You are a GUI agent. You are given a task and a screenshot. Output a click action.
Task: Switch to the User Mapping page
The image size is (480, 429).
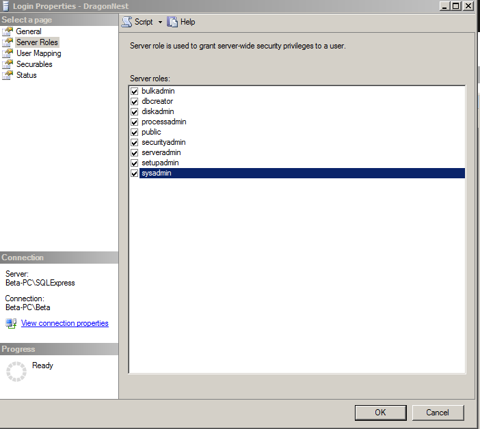tap(38, 53)
